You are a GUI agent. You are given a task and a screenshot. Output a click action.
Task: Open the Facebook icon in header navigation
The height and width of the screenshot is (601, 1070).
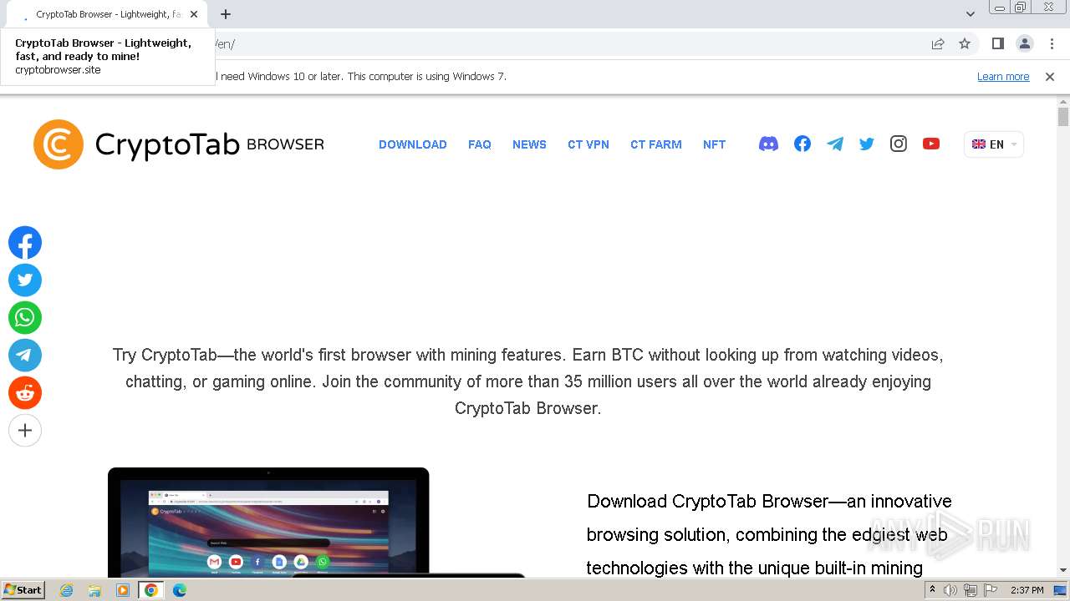(802, 144)
